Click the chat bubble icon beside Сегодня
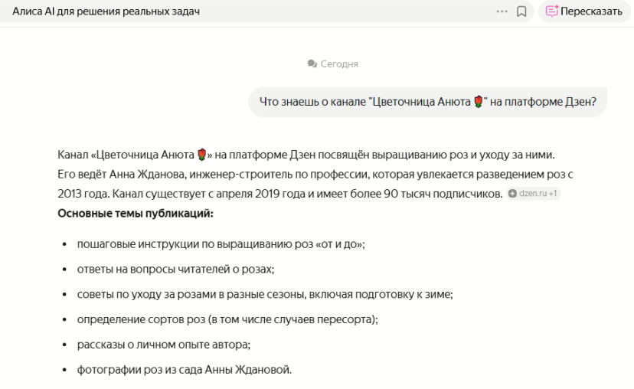Screen dimensions: 634x389 312,64
